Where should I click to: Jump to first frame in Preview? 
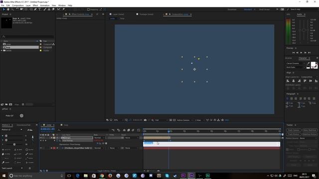[293, 53]
